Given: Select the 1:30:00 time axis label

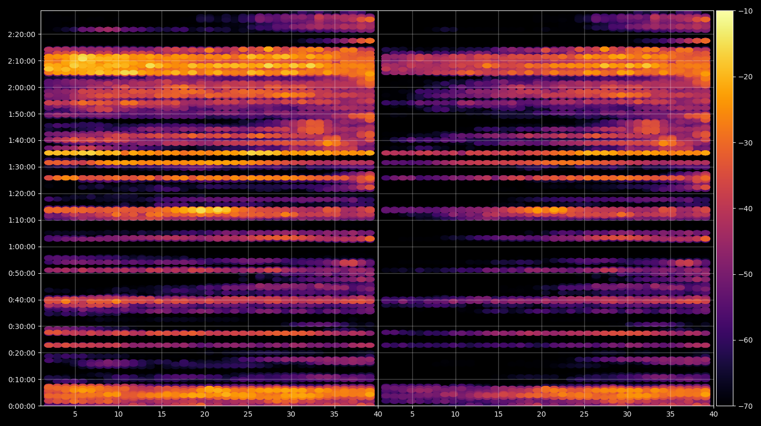Looking at the screenshot, I should (22, 167).
